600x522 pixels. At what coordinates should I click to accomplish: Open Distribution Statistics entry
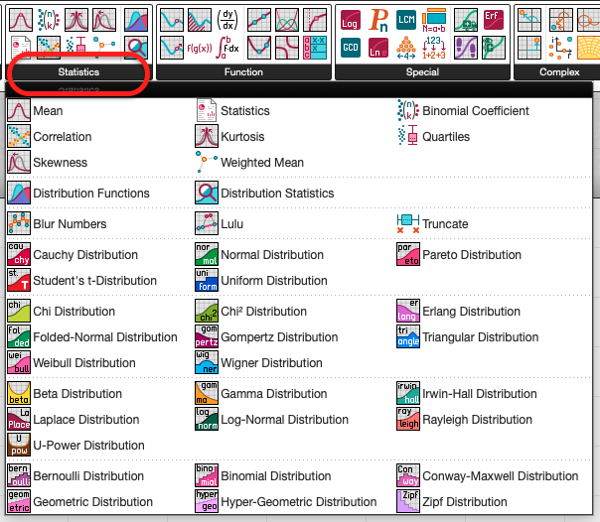click(x=265, y=193)
